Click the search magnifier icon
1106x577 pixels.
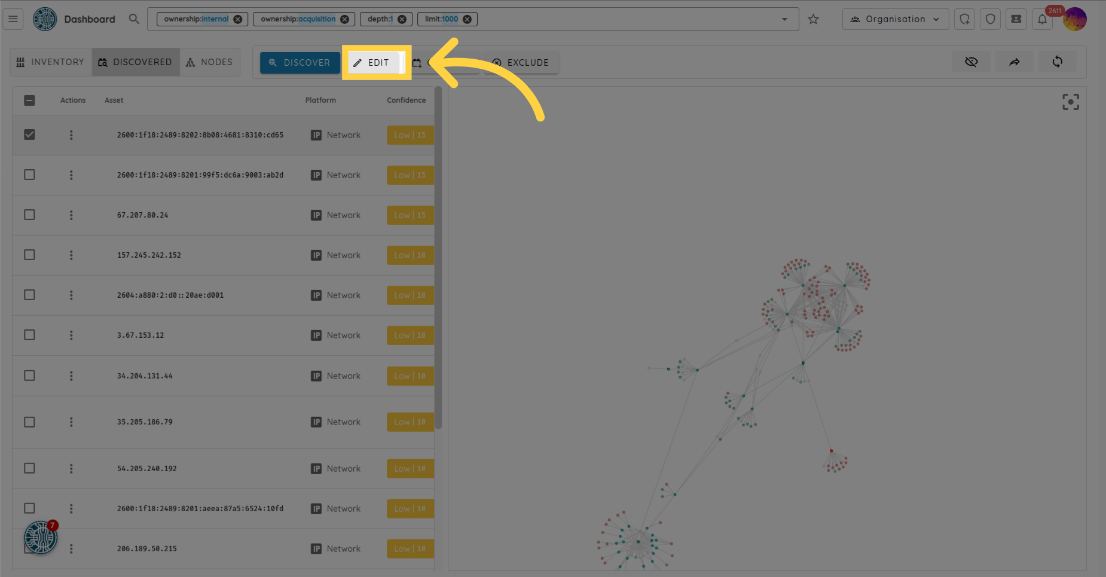point(134,19)
